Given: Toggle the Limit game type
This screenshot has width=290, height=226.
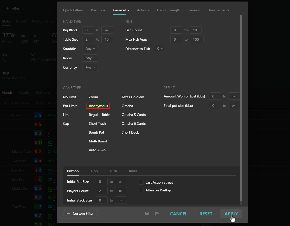Looking at the screenshot, I should point(67,115).
